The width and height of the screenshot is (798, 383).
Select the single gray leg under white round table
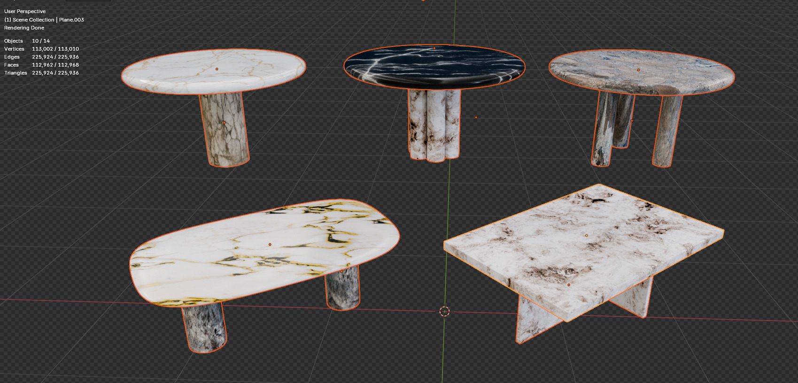[224, 130]
